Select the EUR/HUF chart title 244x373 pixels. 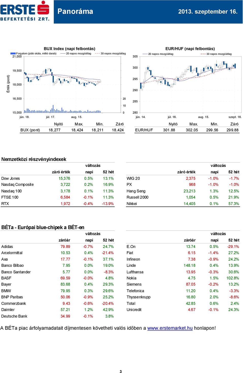[x=190, y=49]
